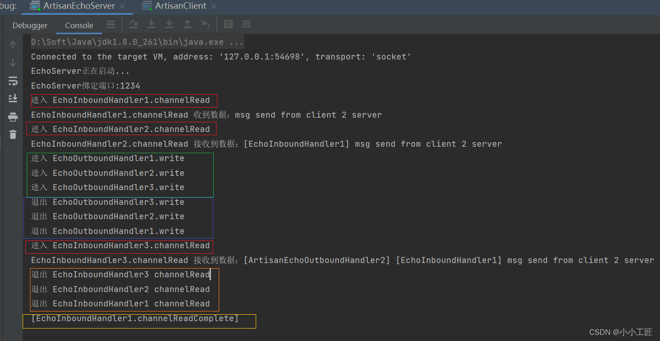
Task: Switch to the ArtisanClient debug tab
Action: 180,6
